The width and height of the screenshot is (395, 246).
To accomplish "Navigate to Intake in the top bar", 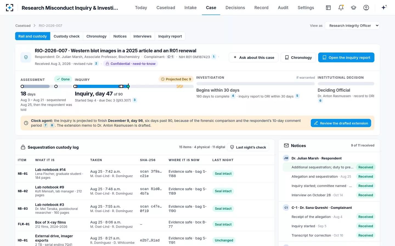I will 190,8.
